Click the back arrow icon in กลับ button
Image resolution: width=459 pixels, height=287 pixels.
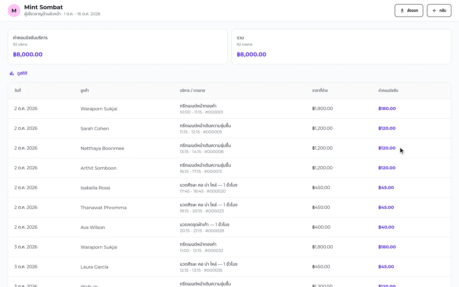pos(434,11)
